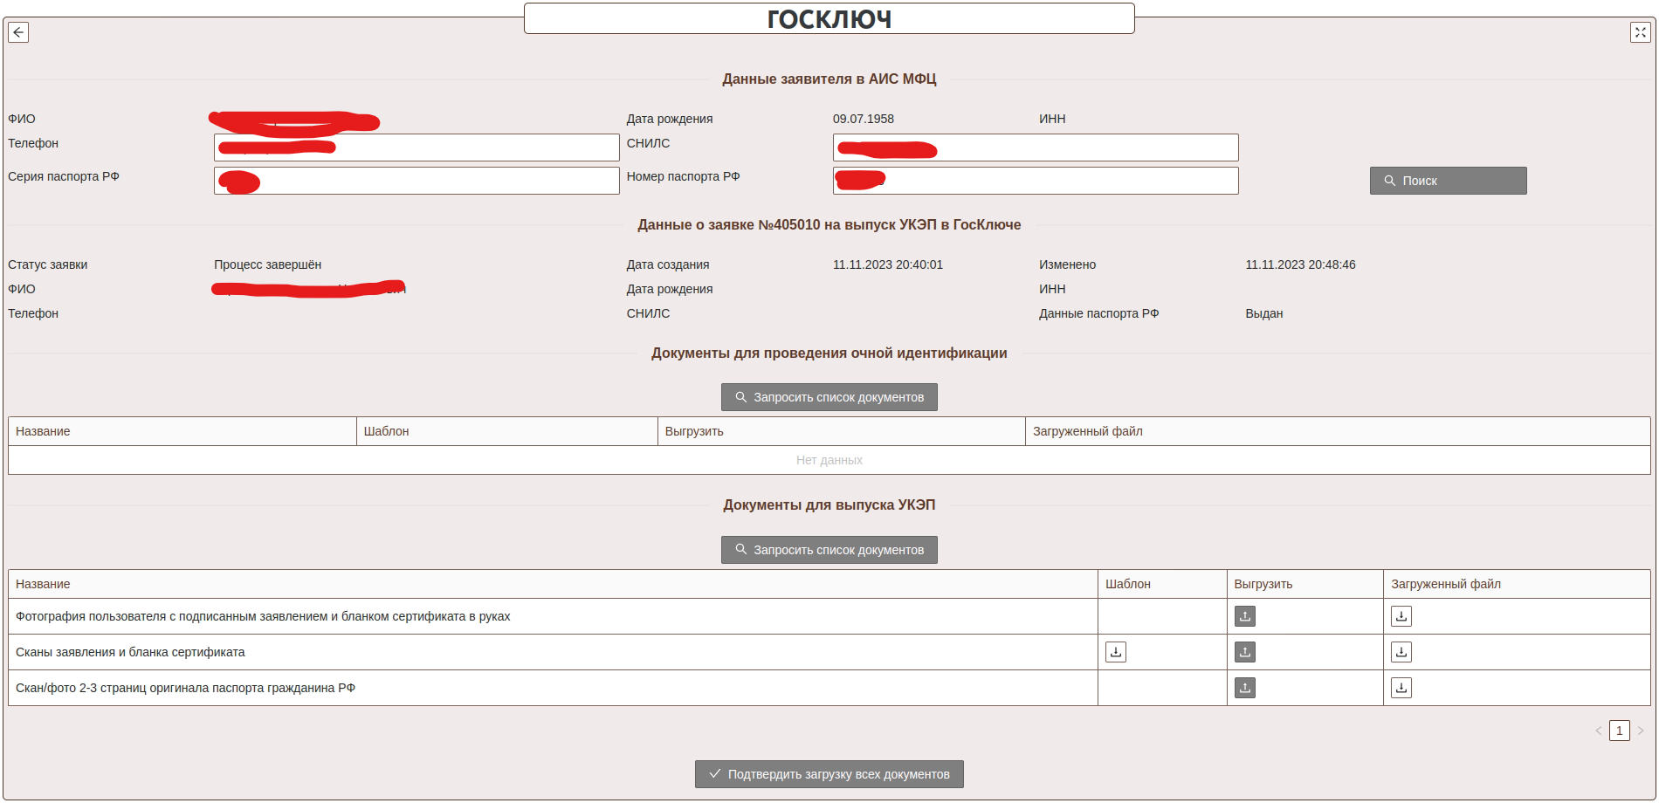This screenshot has width=1659, height=803.
Task: Toggle fullscreen expand icon
Action: 1640,32
